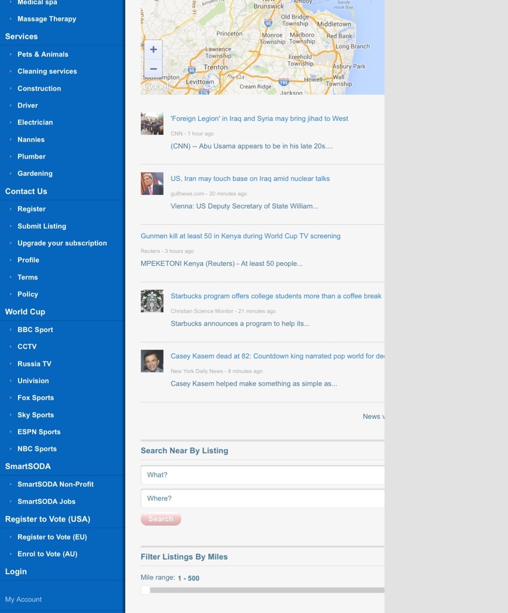Open the Casey Kasem photo thumbnail
This screenshot has height=613, width=508.
152,361
